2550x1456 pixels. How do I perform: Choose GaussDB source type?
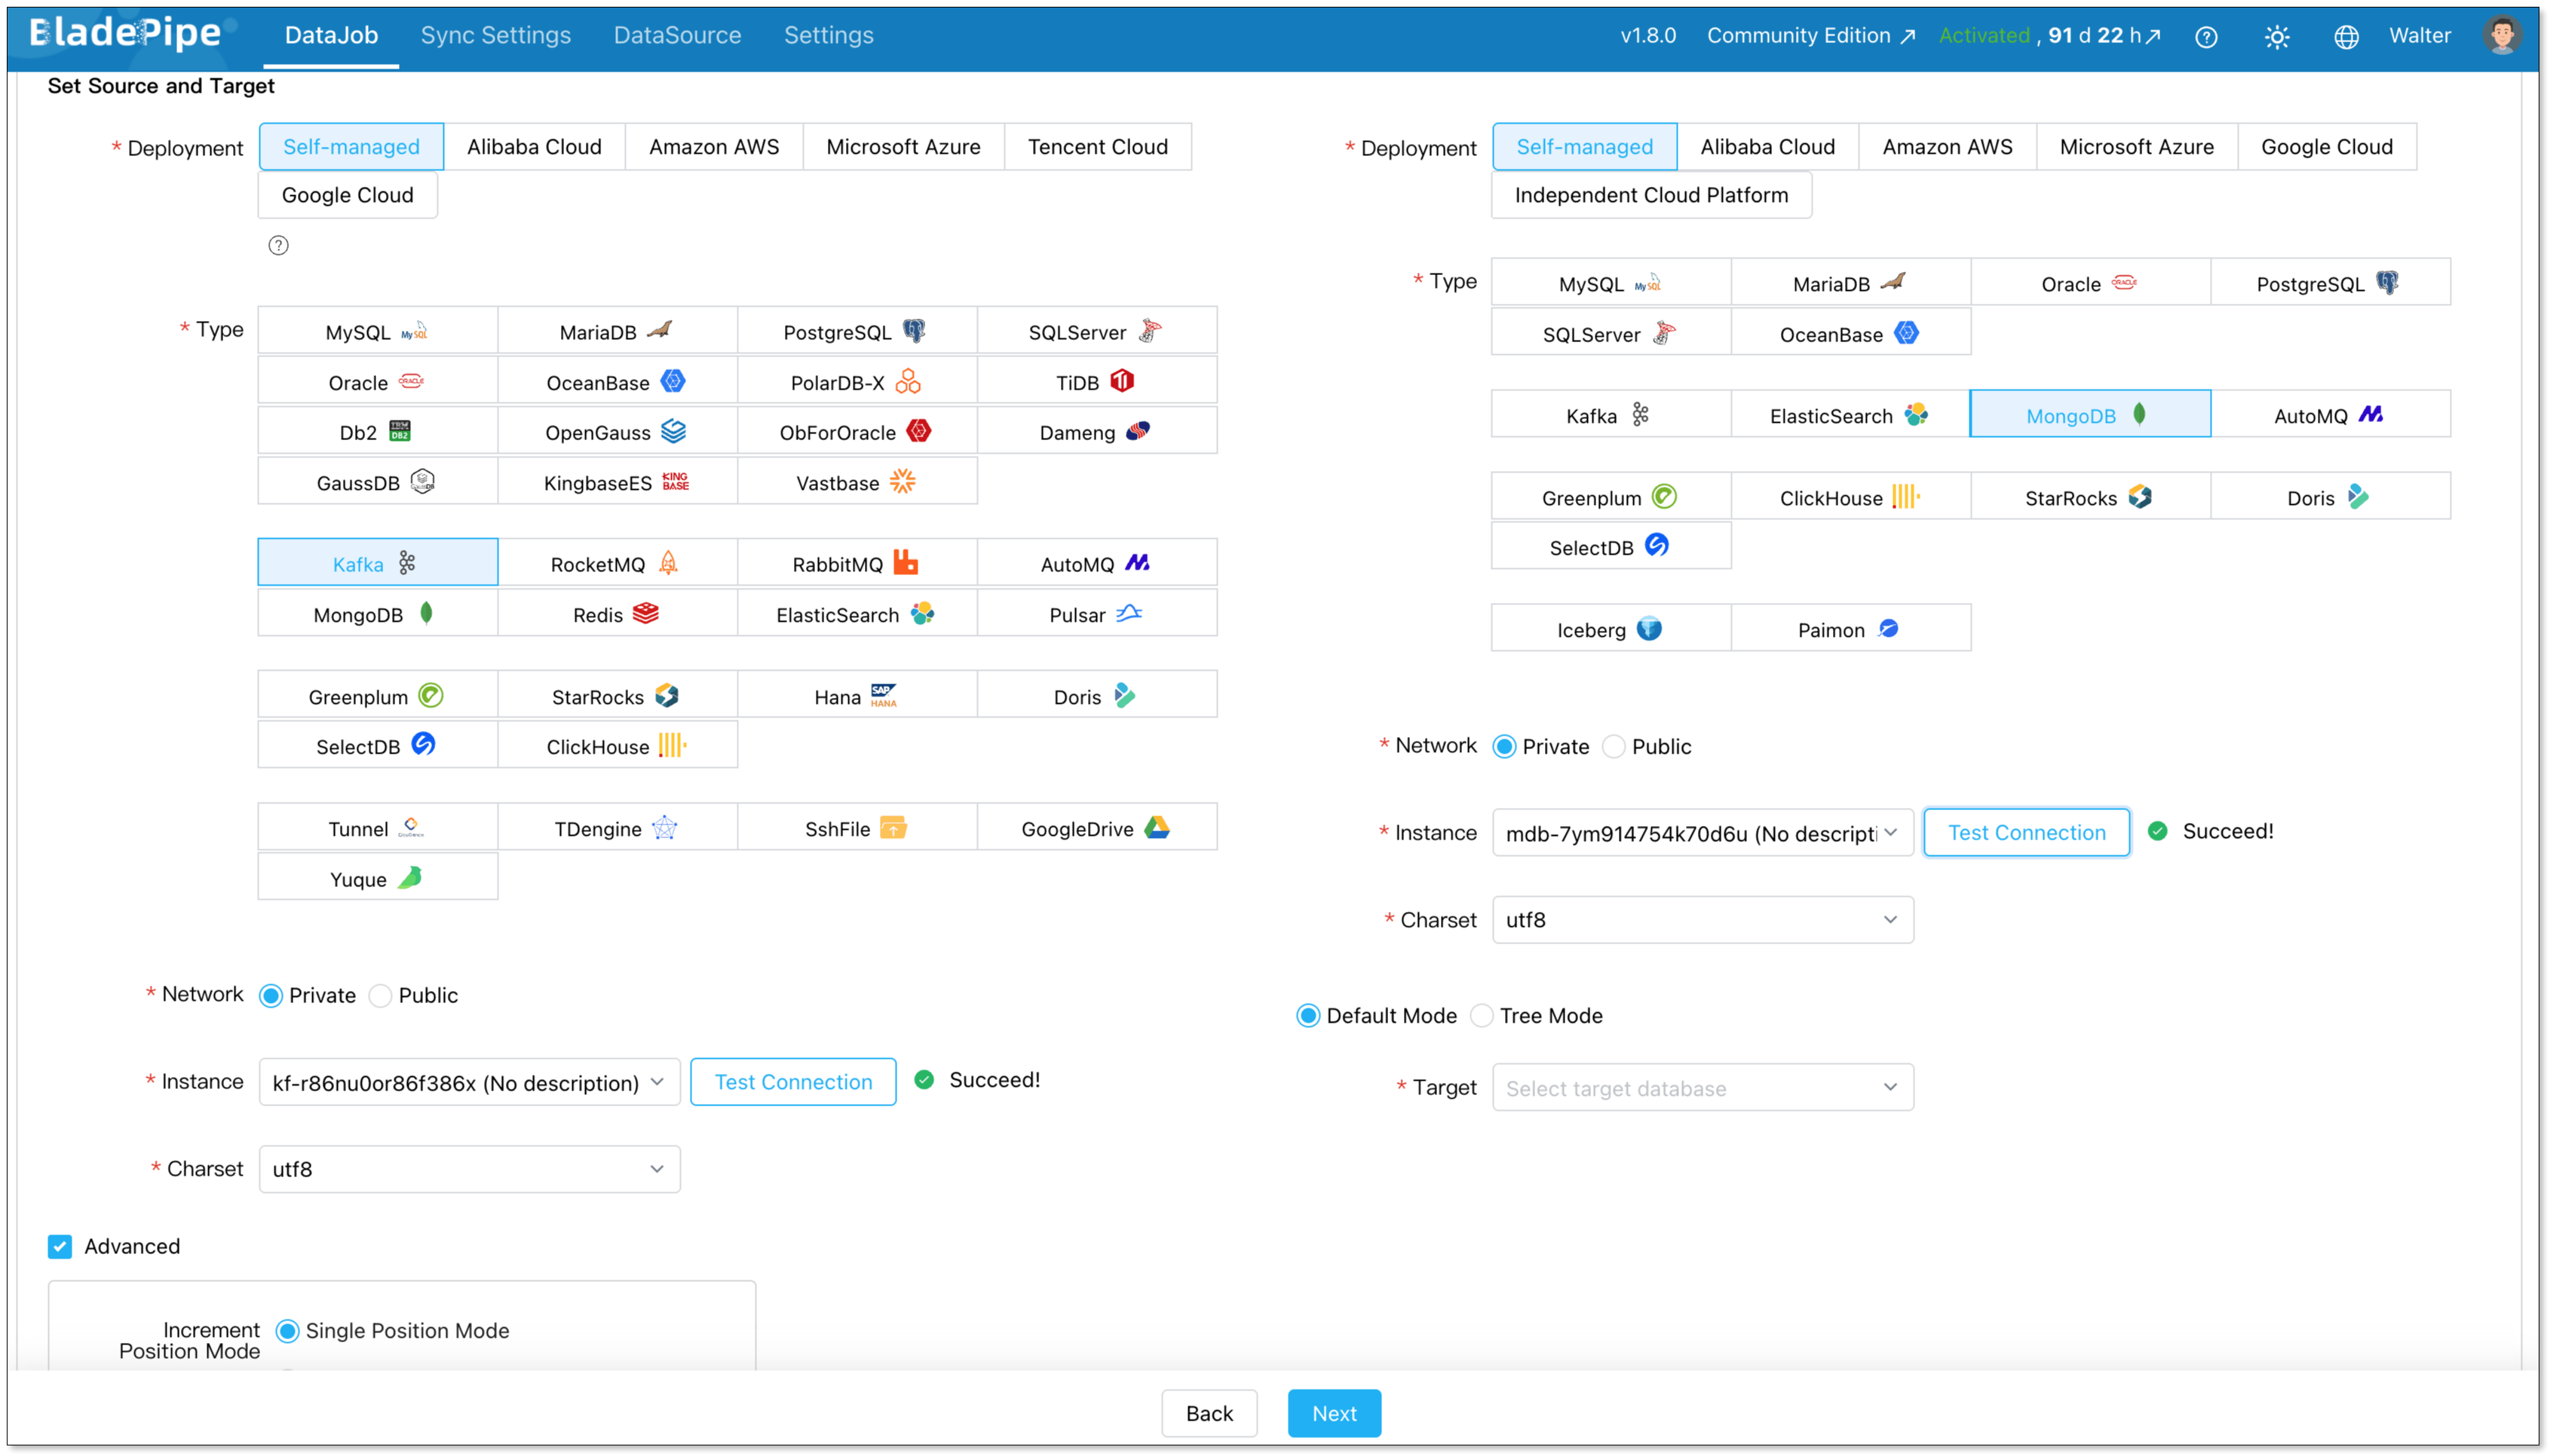pyautogui.click(x=377, y=482)
